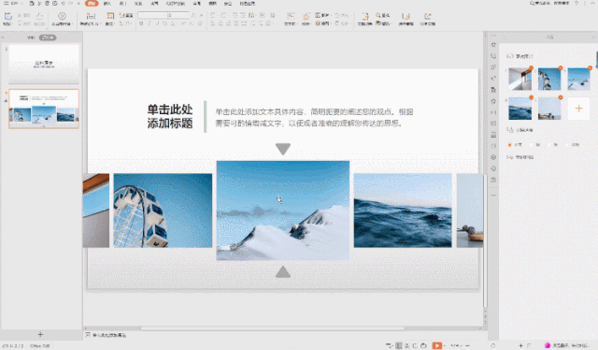The width and height of the screenshot is (598, 350).
Task: Click the Italic formatting button
Action: tap(149, 23)
